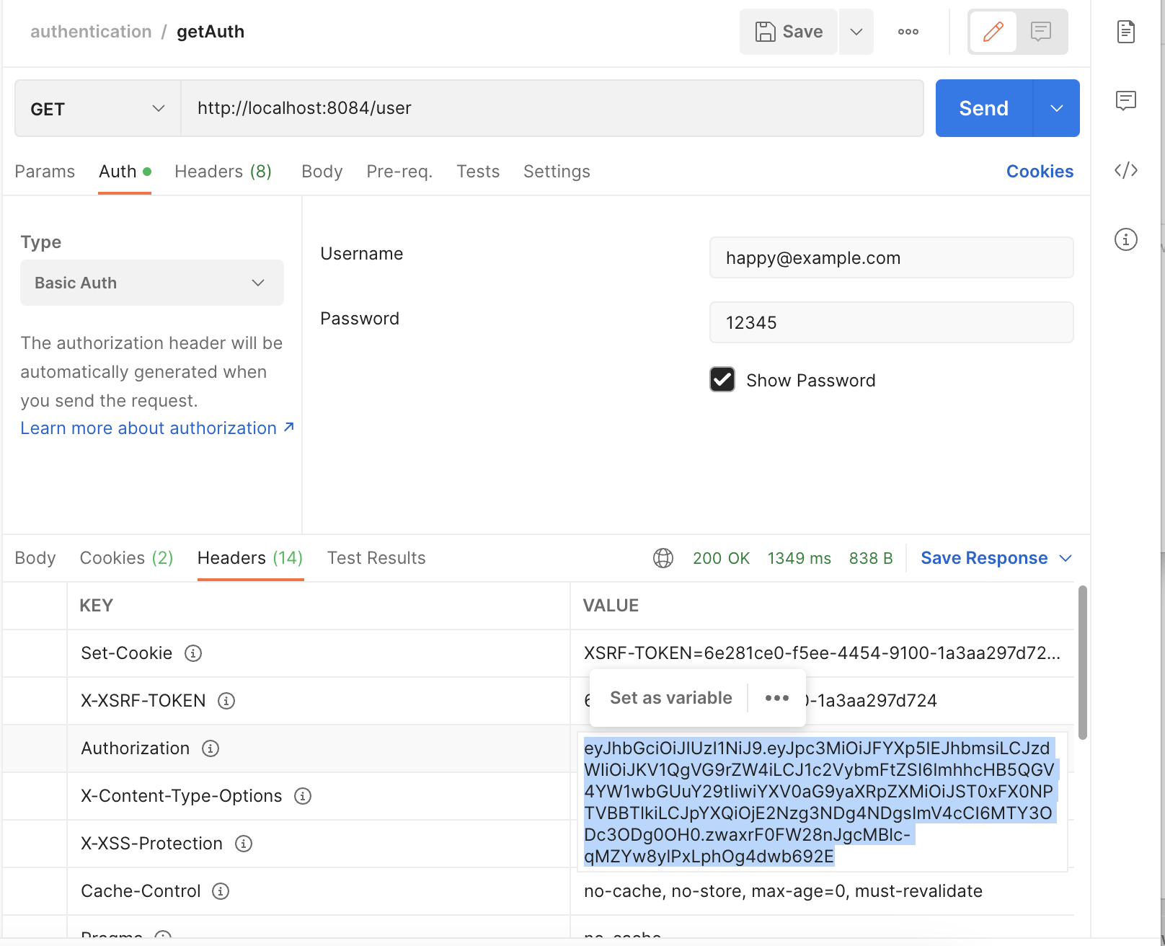Viewport: 1165px width, 946px height.
Task: Open the Basic Auth type dropdown
Action: point(151,283)
